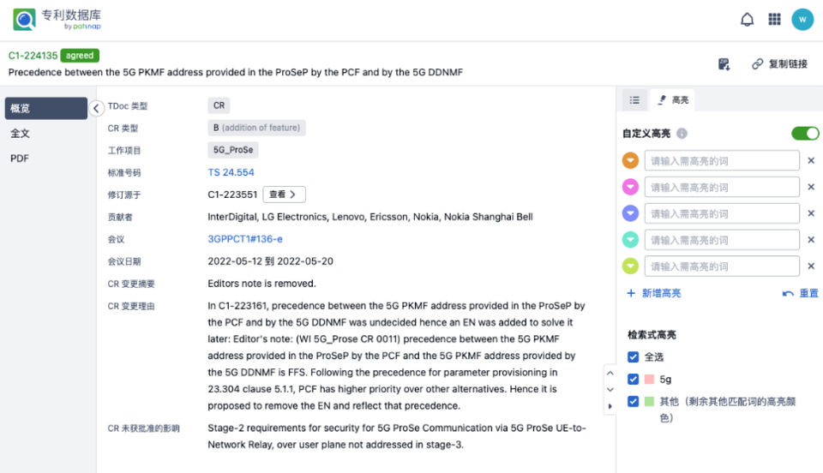Image resolution: width=823 pixels, height=473 pixels.
Task: Uncheck the 全选 checkbox
Action: [x=633, y=356]
